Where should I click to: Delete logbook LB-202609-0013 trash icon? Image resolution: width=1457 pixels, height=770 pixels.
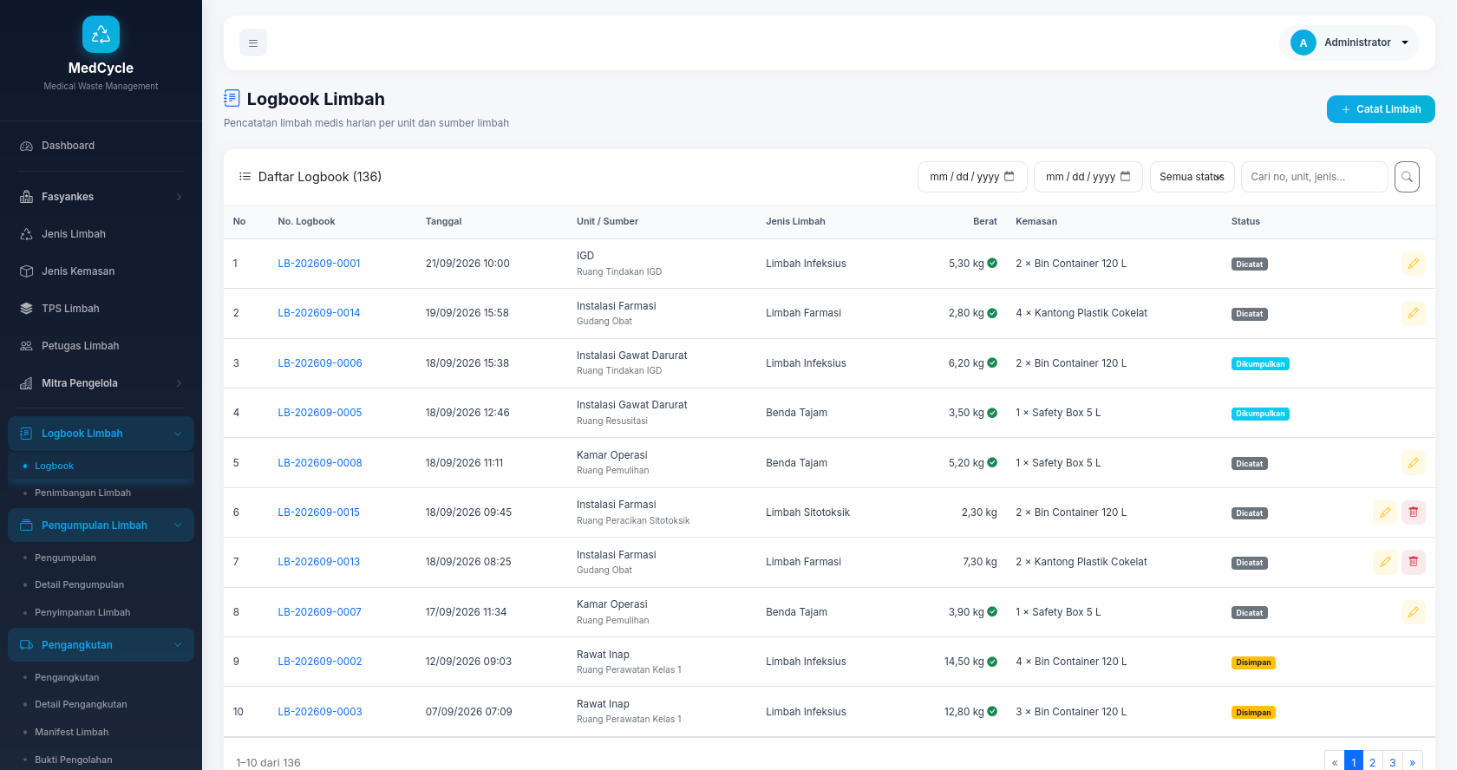point(1413,562)
